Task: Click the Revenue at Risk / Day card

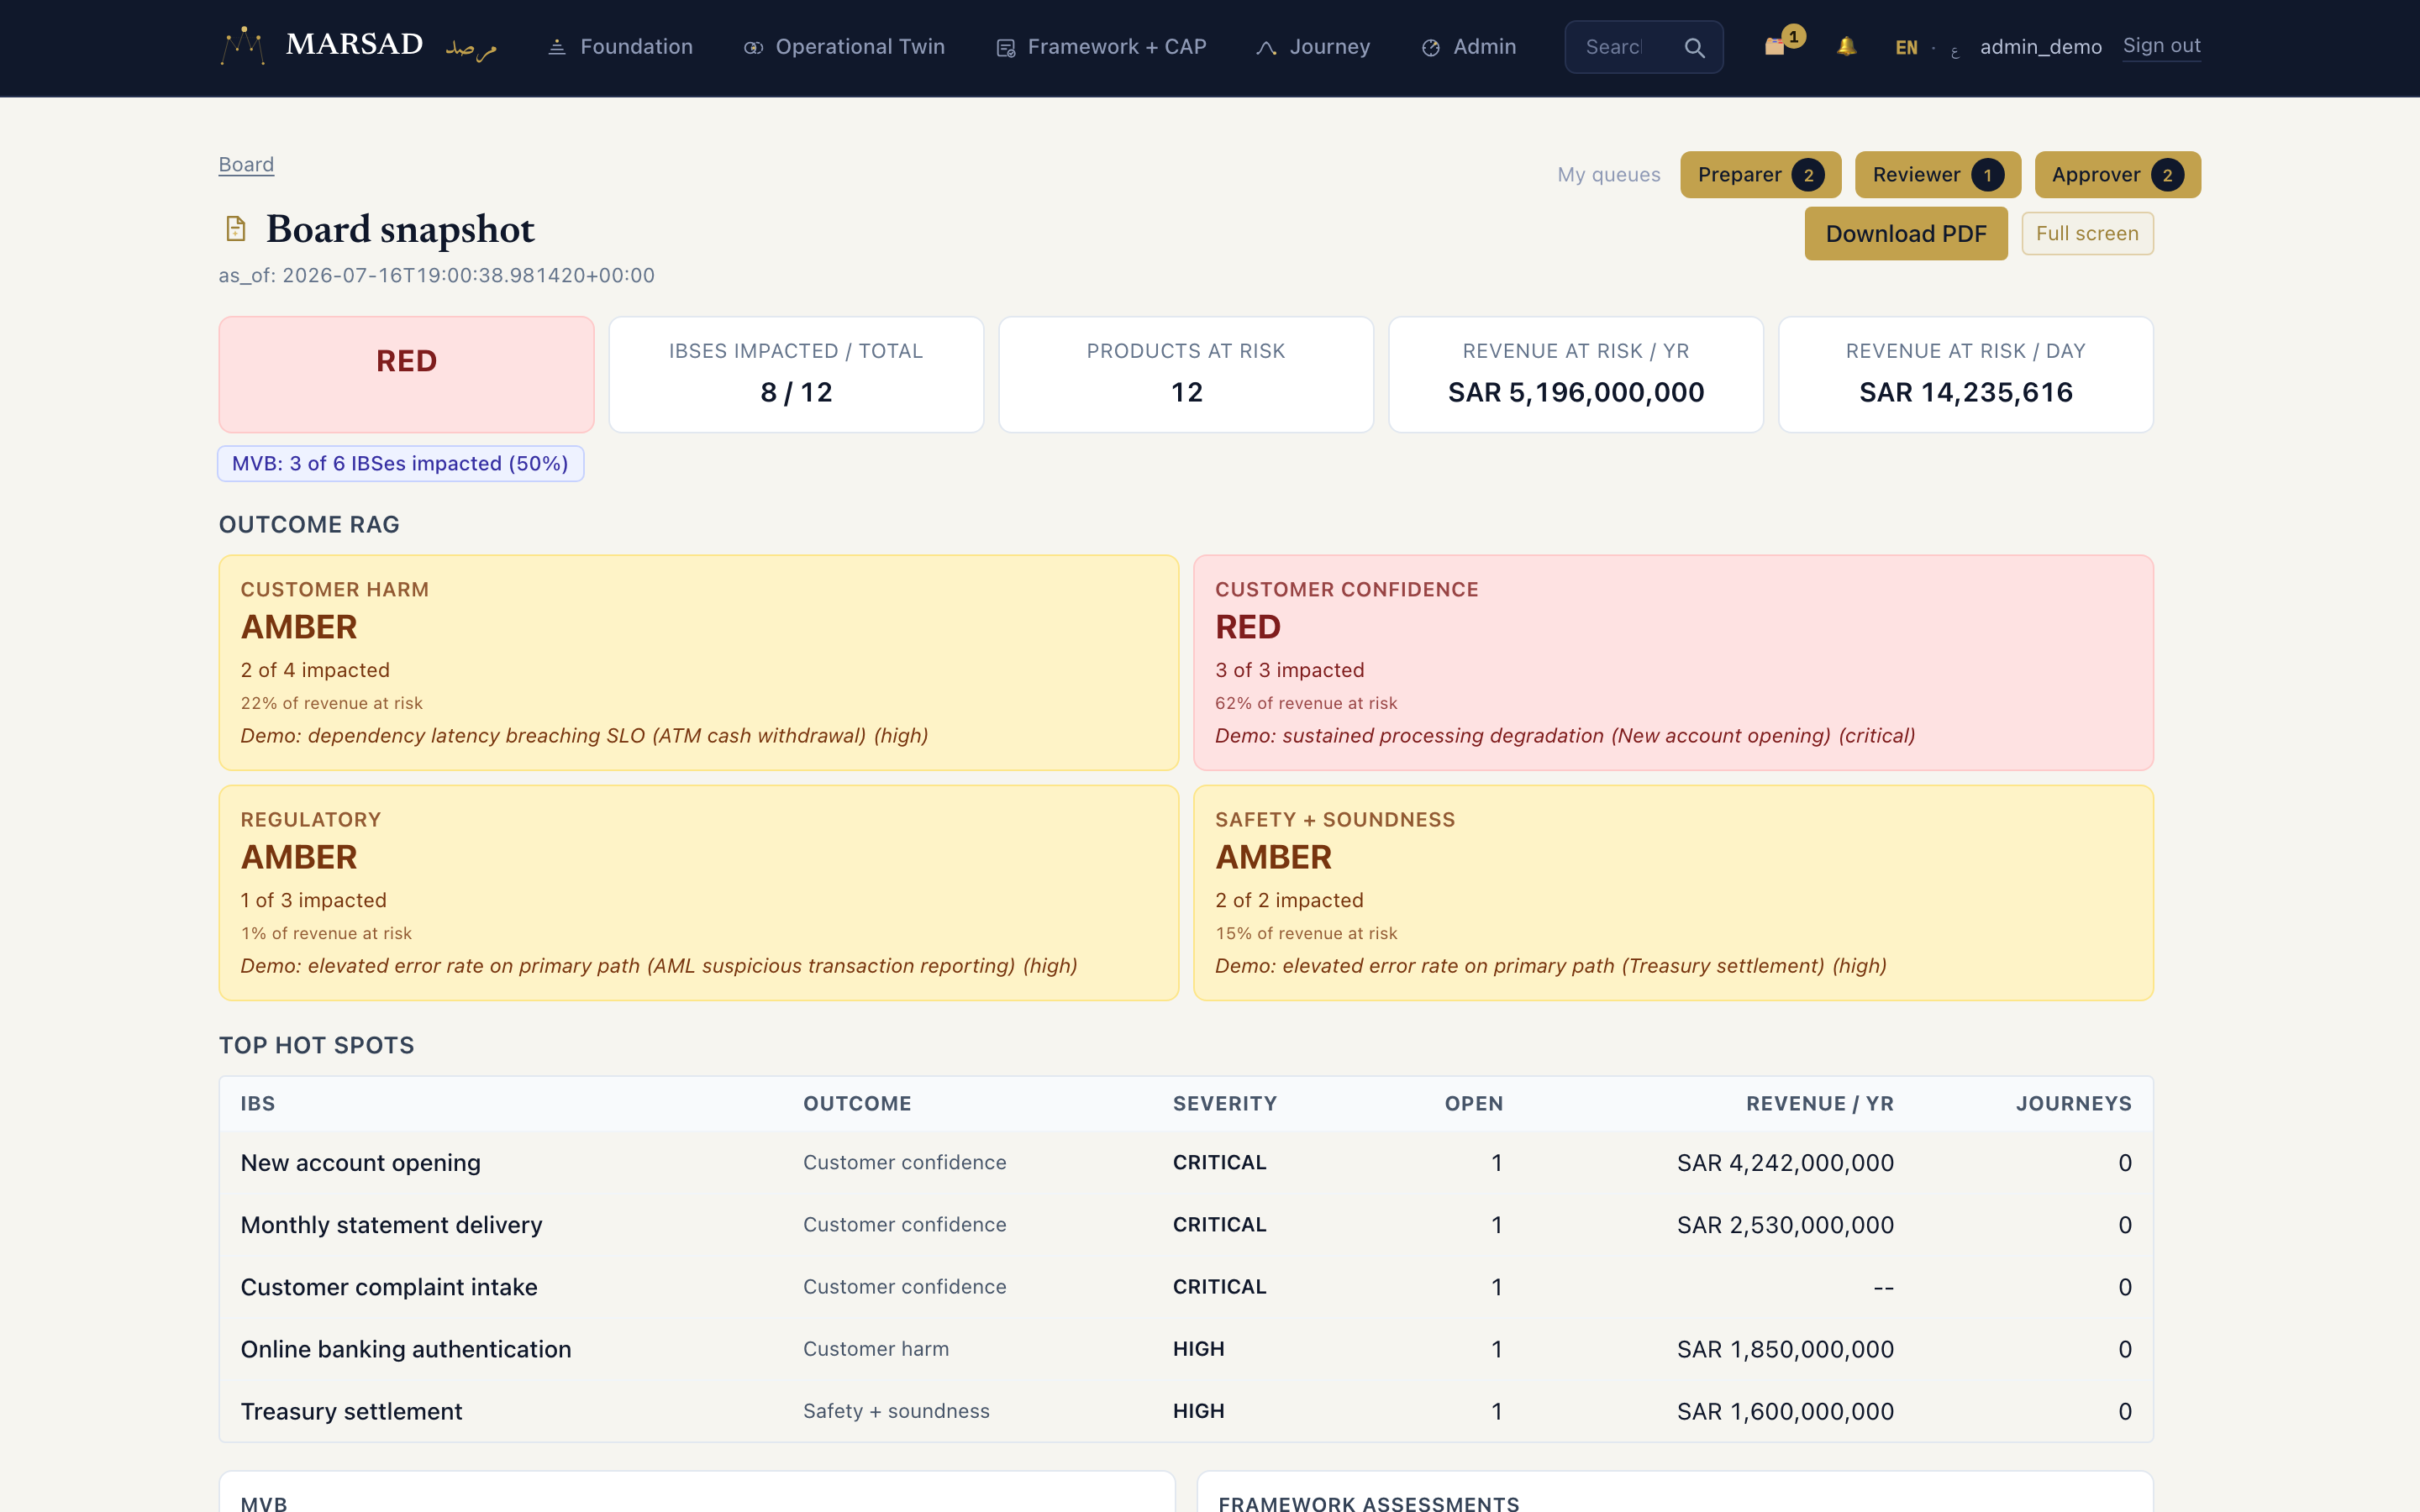Action: (1966, 375)
